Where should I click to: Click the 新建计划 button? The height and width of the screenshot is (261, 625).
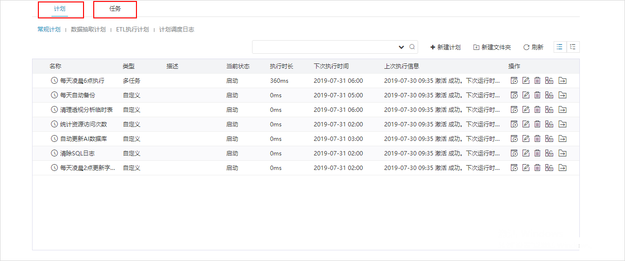coord(445,47)
